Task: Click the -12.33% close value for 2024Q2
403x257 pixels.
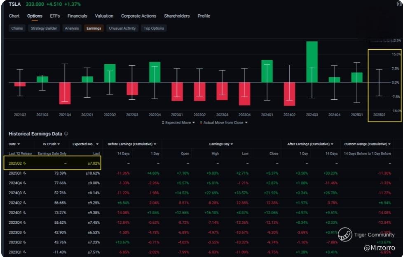Action: tap(272, 203)
